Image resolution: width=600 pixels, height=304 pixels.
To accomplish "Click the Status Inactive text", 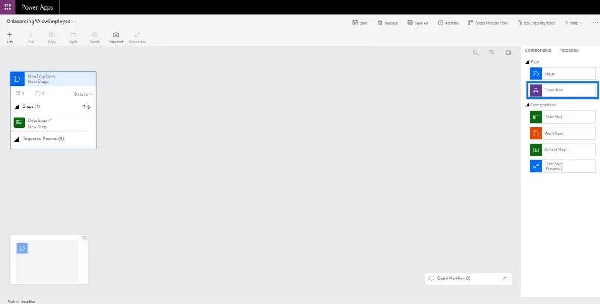I will 22,302.
